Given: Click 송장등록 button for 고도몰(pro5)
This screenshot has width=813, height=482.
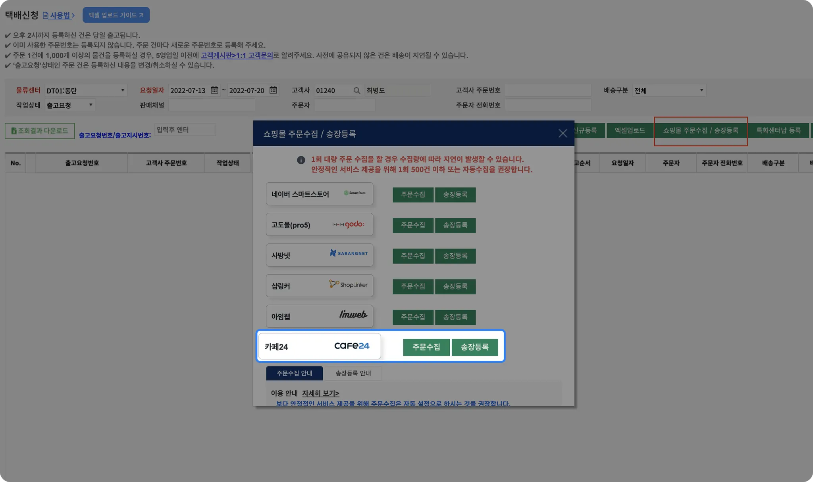Looking at the screenshot, I should click(x=455, y=225).
